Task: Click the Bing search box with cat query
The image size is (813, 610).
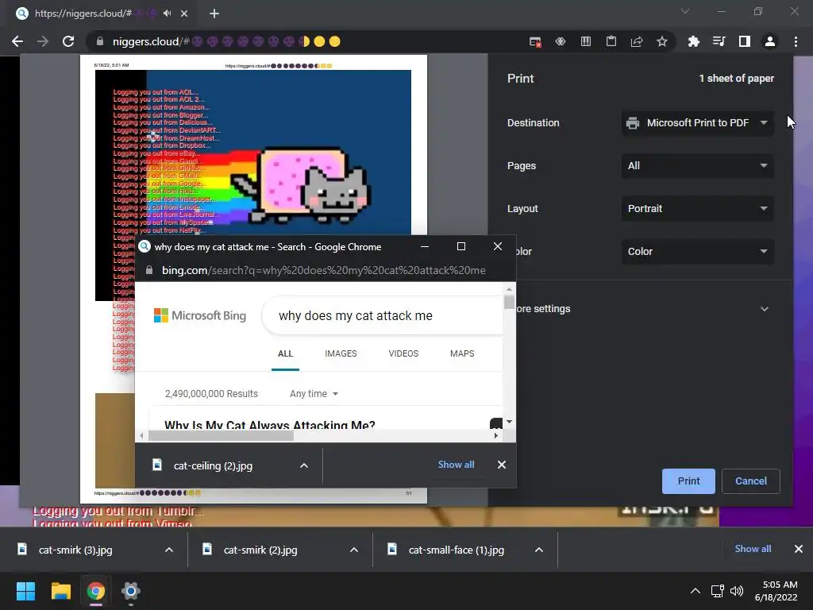Action: point(382,316)
